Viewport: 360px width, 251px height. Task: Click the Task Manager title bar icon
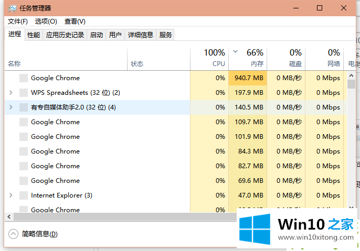13,8
